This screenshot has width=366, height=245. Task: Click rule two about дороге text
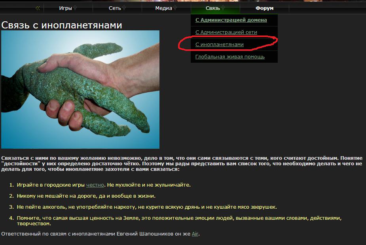86,196
